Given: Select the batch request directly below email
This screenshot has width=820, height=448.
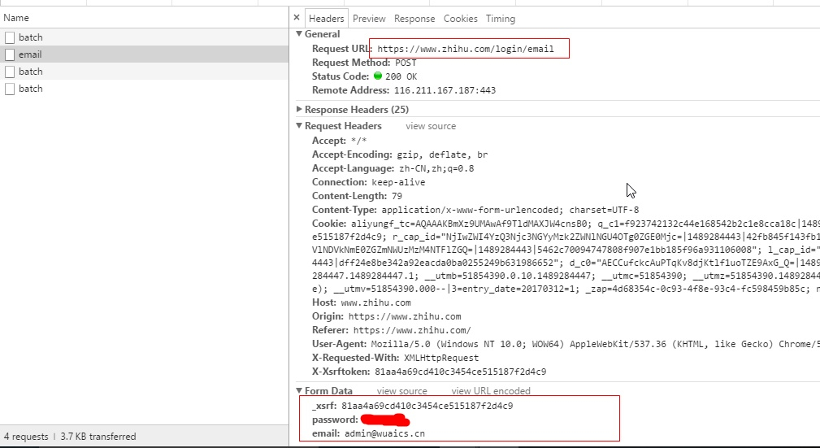Looking at the screenshot, I should coord(31,72).
